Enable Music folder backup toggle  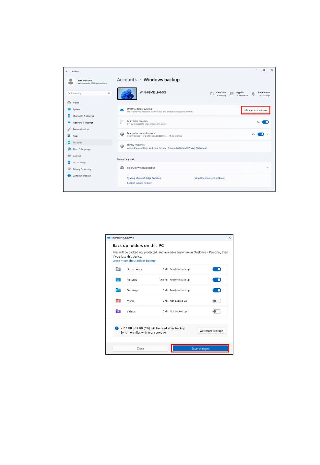217,301
